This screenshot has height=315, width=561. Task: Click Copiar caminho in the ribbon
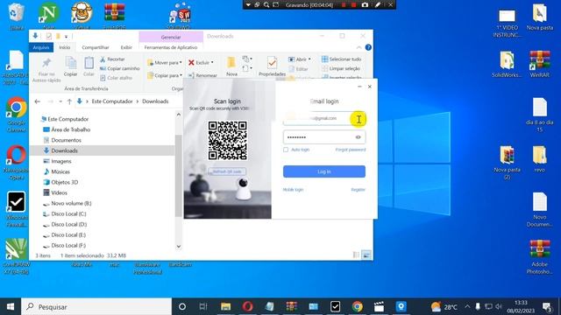coord(119,68)
